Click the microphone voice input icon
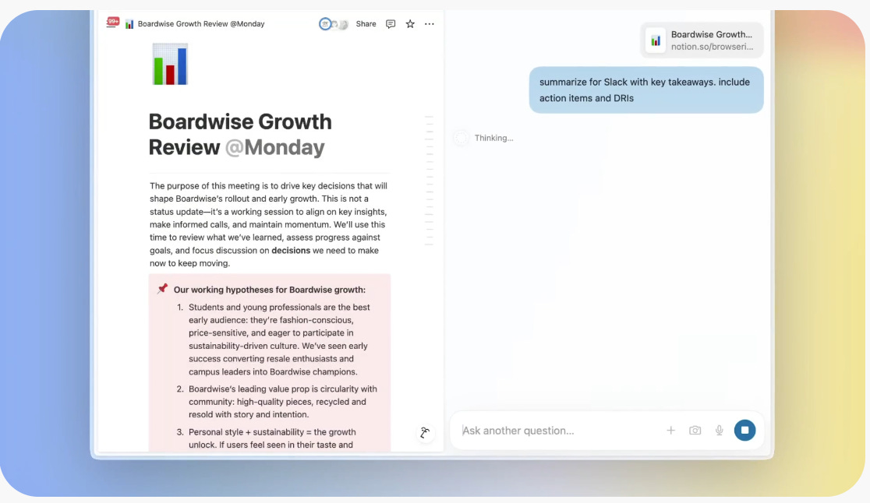 pyautogui.click(x=719, y=431)
